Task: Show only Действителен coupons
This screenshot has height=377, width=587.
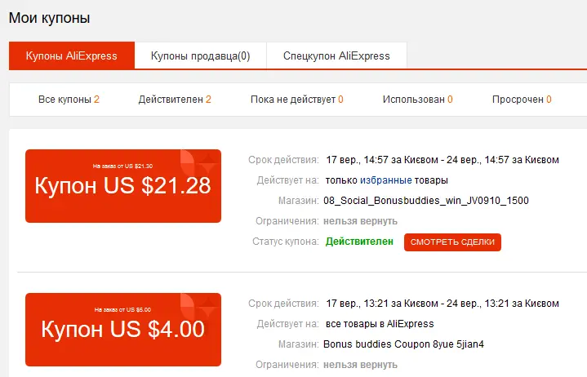Action: pos(175,100)
